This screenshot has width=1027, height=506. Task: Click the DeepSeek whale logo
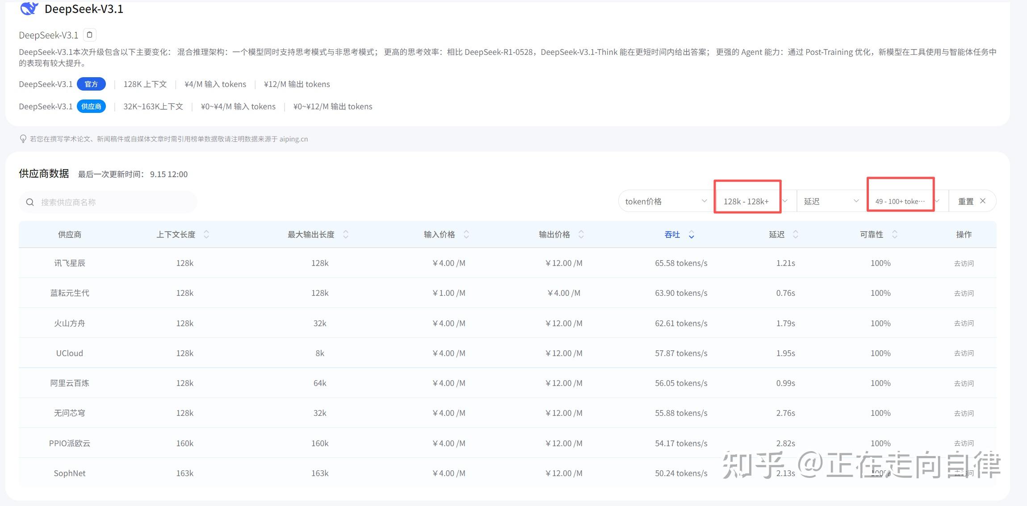29,8
